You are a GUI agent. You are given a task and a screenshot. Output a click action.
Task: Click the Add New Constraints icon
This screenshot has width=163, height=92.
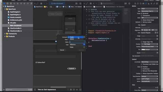point(74,89)
